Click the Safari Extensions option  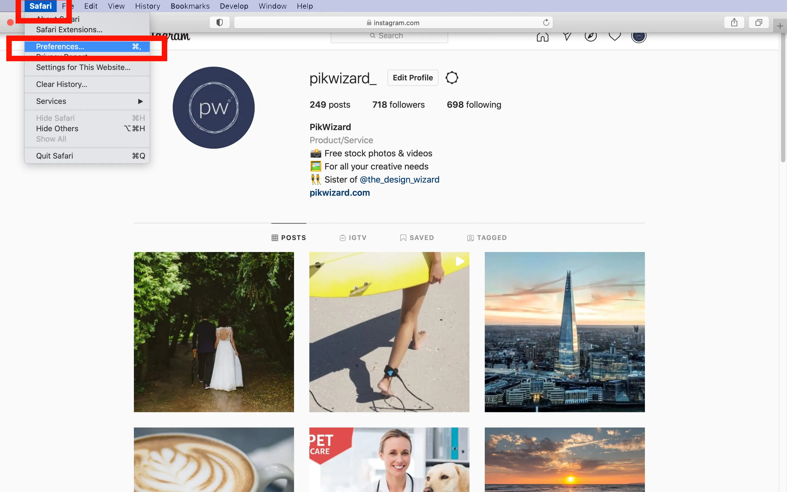coord(69,30)
